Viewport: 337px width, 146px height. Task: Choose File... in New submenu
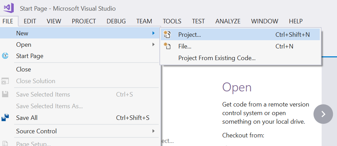tap(240, 46)
